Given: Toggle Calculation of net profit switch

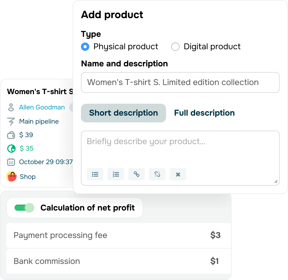Looking at the screenshot, I should click(x=24, y=208).
